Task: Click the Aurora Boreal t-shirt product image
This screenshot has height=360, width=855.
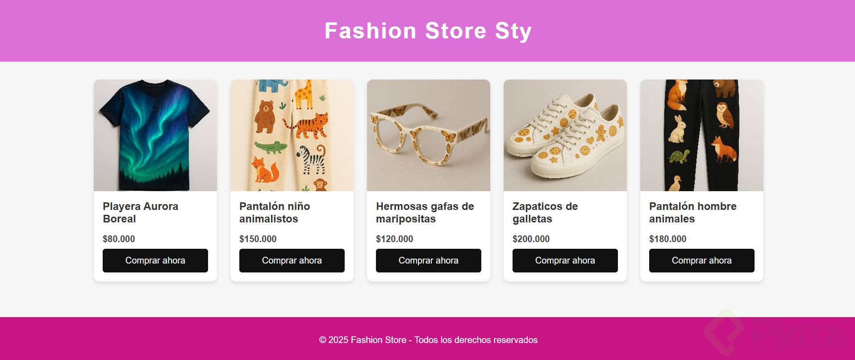Action: 155,135
